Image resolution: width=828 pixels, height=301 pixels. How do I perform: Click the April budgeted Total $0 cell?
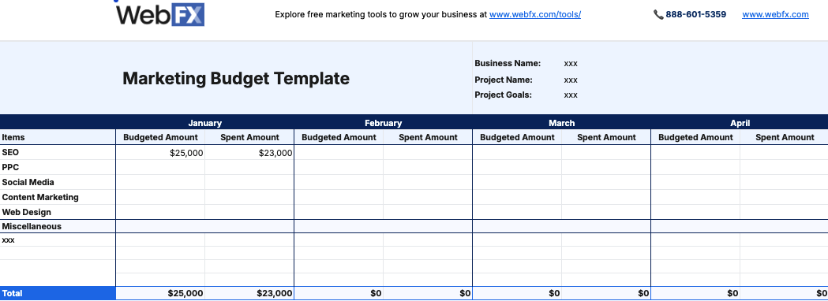coord(695,293)
